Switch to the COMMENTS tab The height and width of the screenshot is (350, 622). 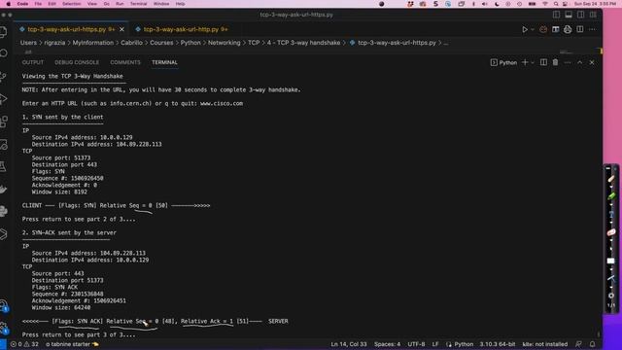point(125,62)
